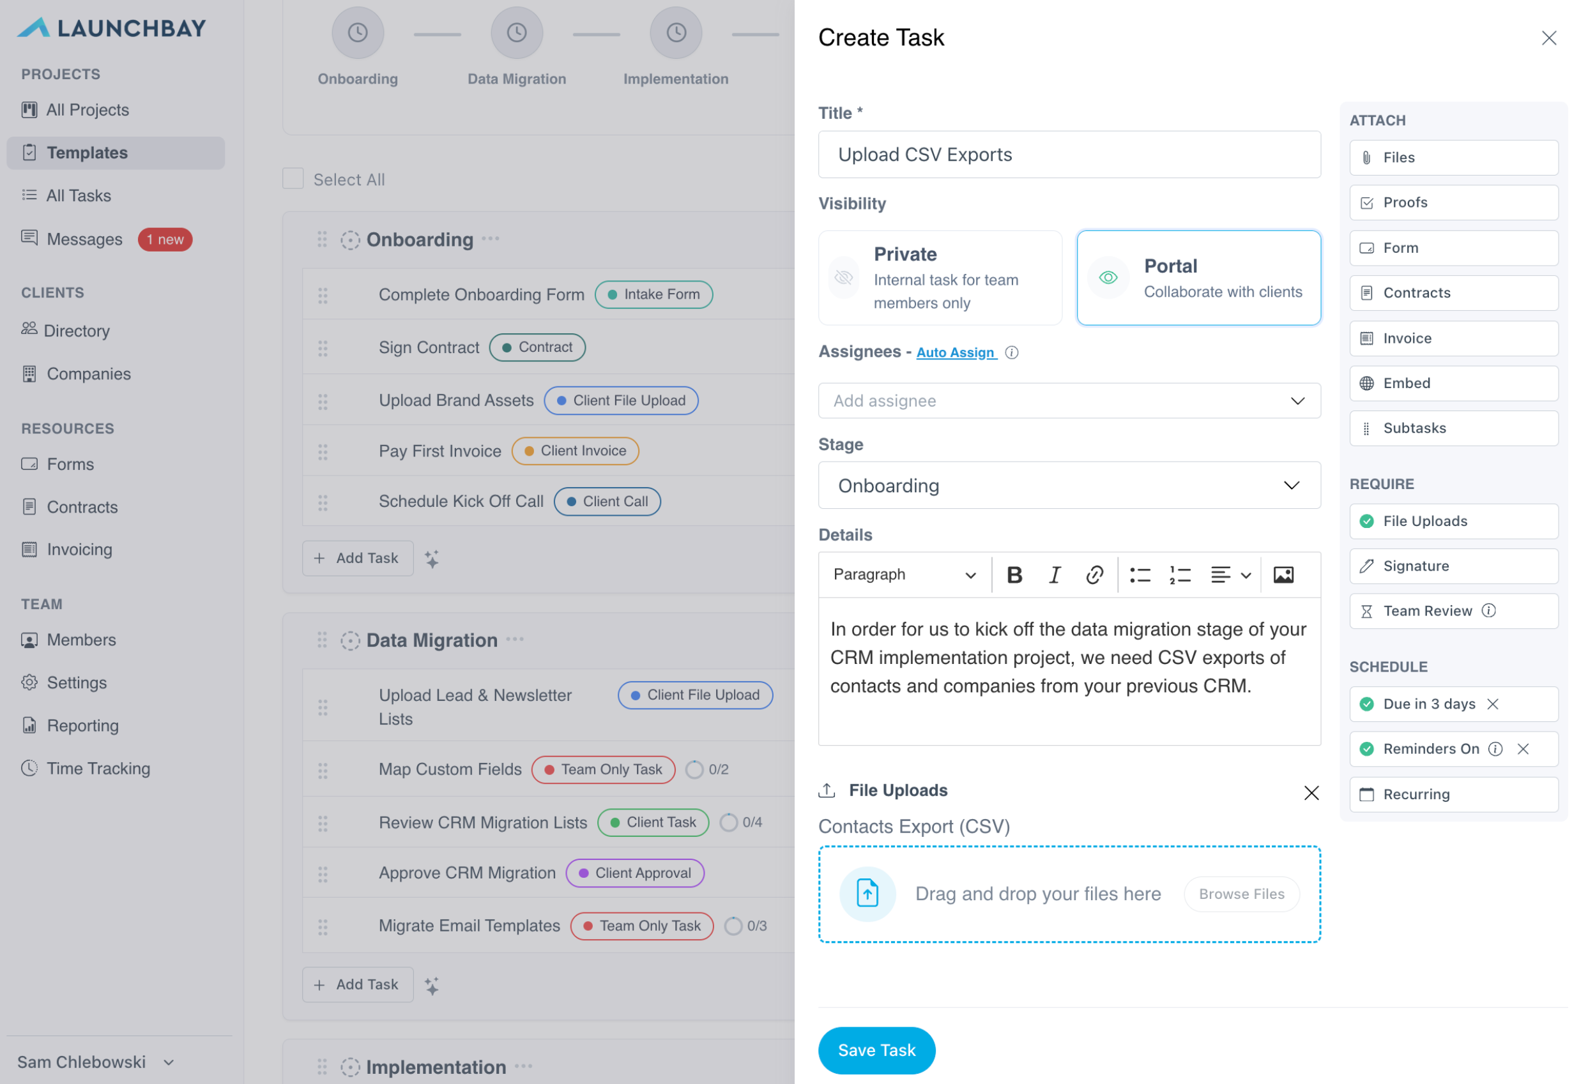Create a bulleted list in Details
1588x1084 pixels.
coord(1140,575)
